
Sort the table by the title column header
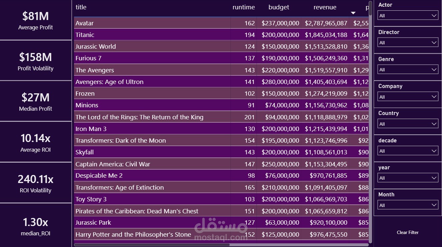81,7
